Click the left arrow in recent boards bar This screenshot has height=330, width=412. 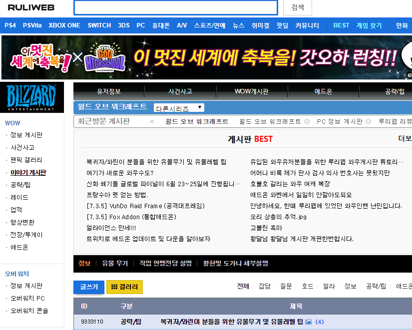[152, 122]
